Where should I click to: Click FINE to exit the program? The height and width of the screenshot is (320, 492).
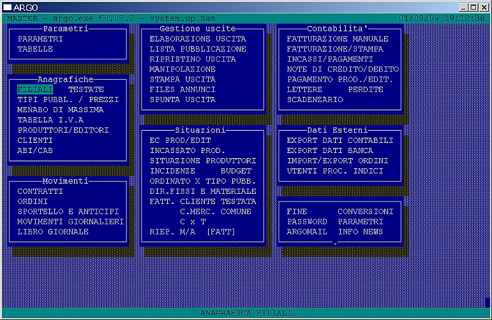pyautogui.click(x=297, y=212)
